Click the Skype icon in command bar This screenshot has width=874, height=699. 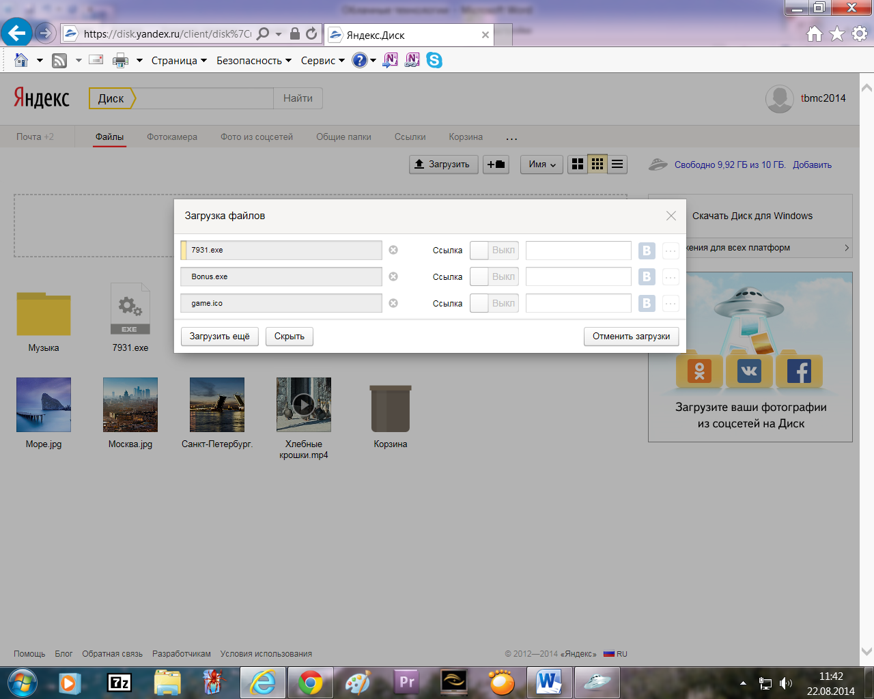tap(434, 60)
